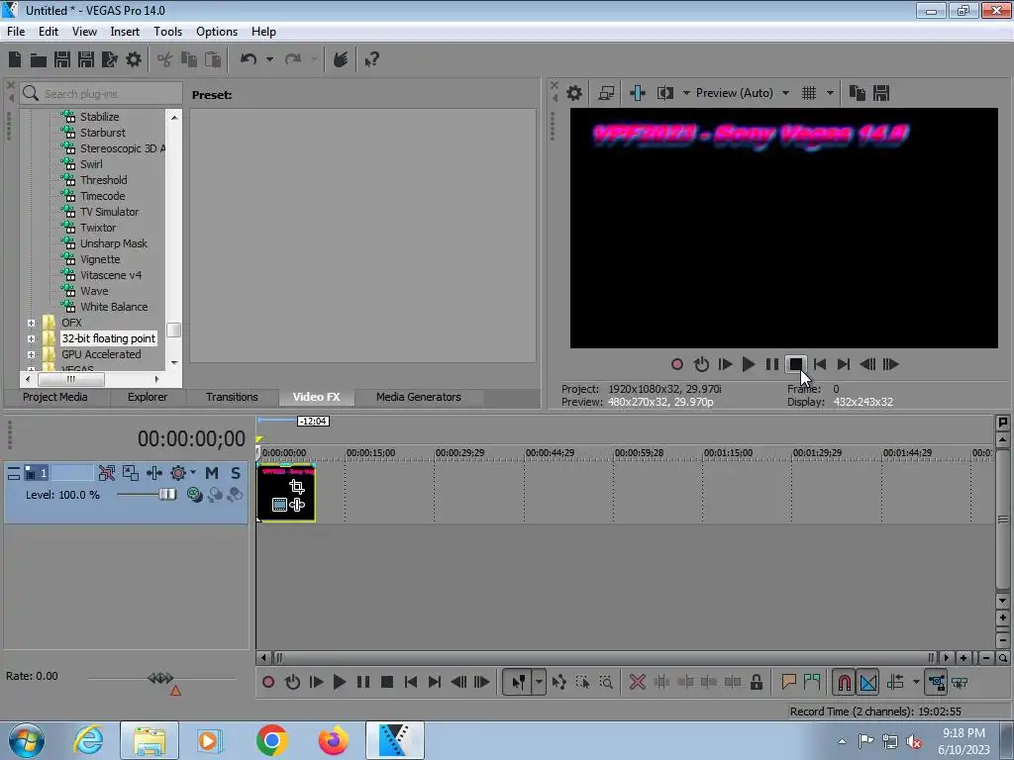
Task: Save the project with the first floppy icon
Action: pyautogui.click(x=62, y=59)
